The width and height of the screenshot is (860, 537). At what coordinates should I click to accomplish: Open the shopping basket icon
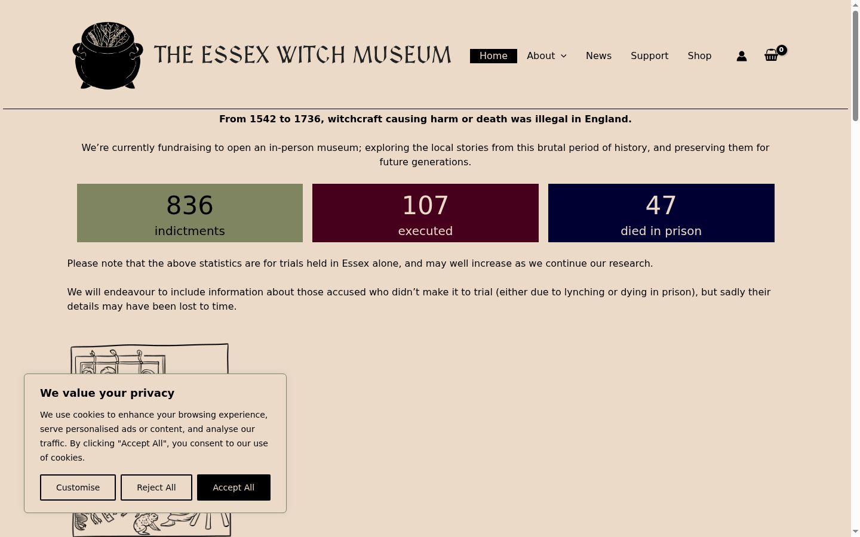coord(772,55)
